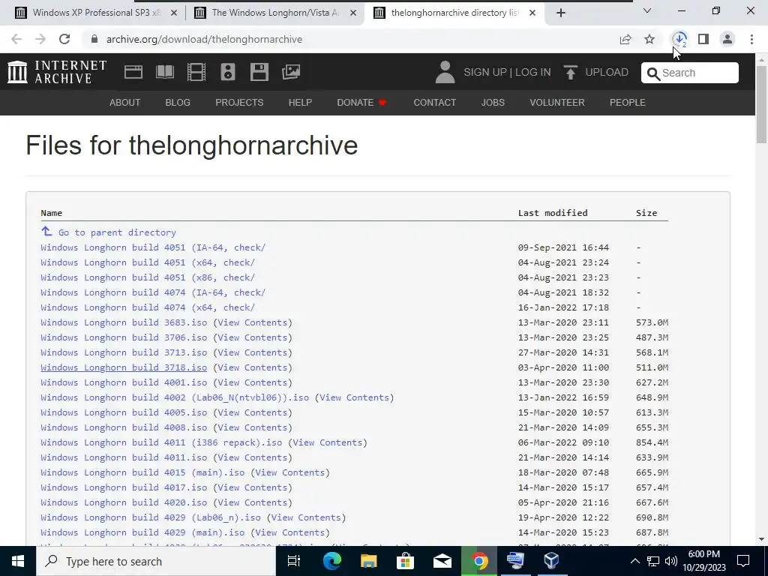Viewport: 768px width, 576px height.
Task: Click the Chrome downloads icon
Action: click(679, 39)
